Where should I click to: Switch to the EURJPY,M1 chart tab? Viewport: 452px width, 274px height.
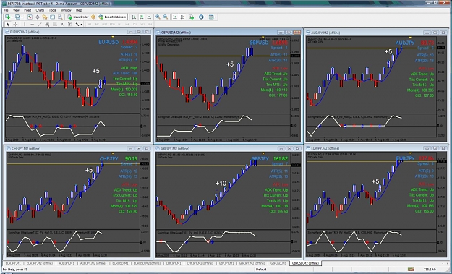[13, 263]
